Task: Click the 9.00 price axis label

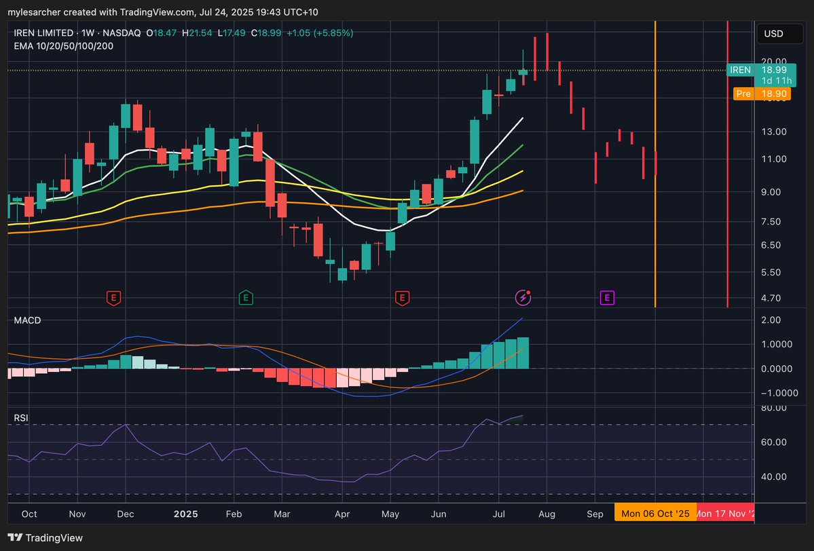Action: pos(771,192)
